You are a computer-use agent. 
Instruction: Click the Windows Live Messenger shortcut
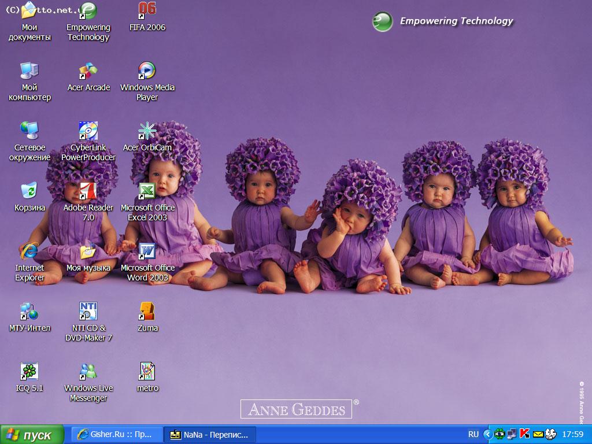tap(88, 372)
